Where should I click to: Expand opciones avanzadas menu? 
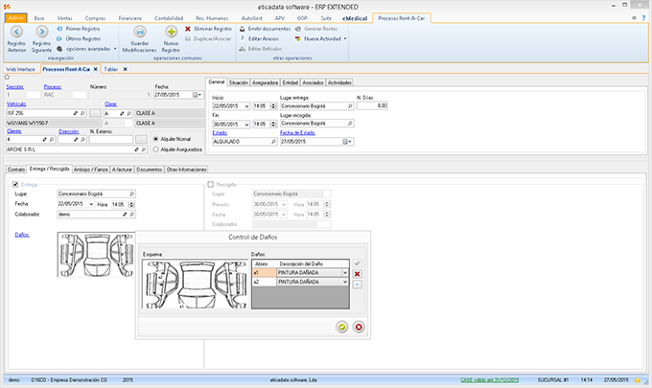coord(88,47)
